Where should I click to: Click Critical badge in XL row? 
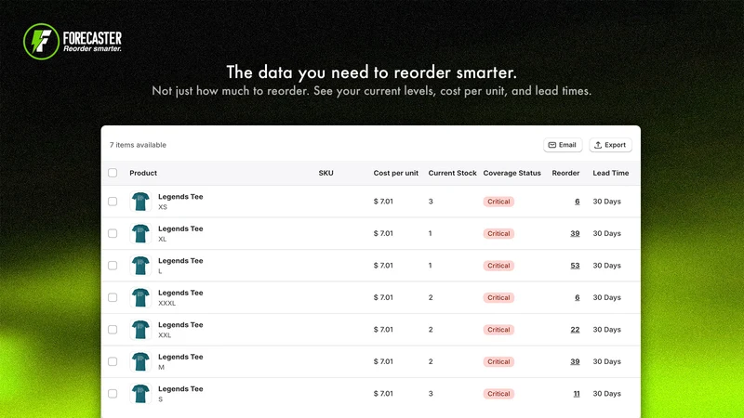click(x=498, y=234)
